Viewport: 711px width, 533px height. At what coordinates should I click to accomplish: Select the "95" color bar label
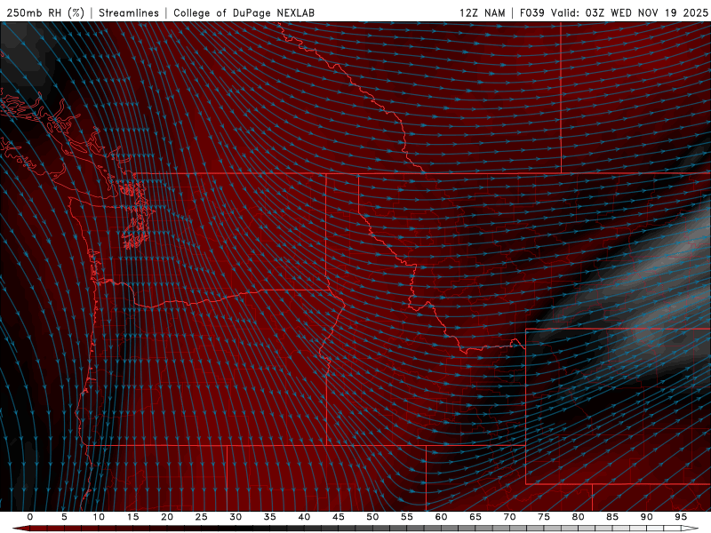coord(681,517)
